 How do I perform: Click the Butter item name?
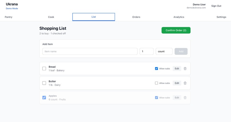click(x=52, y=81)
